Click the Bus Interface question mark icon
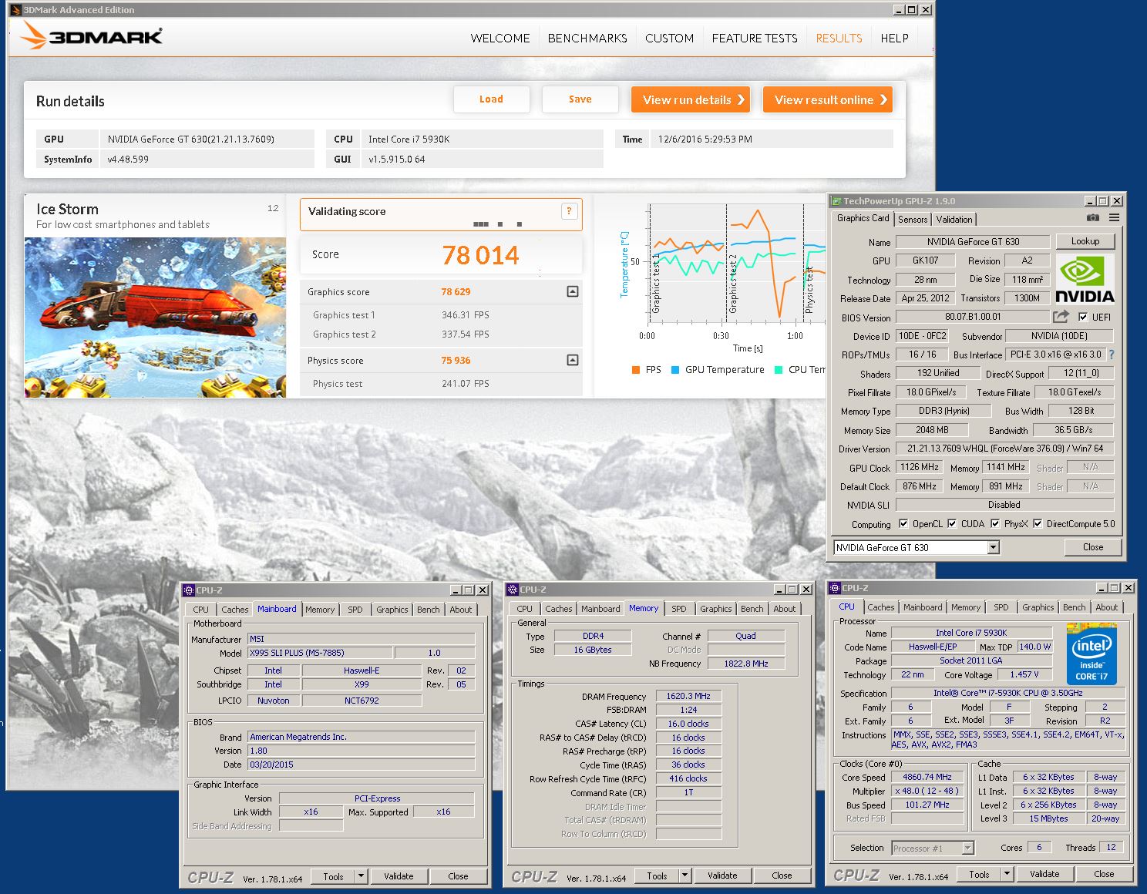 [1111, 355]
